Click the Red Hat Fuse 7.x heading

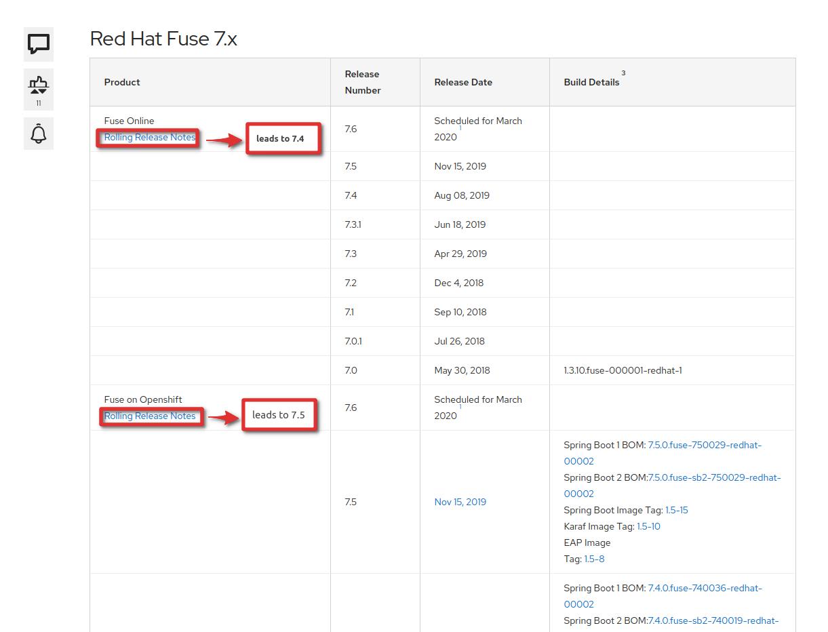163,39
